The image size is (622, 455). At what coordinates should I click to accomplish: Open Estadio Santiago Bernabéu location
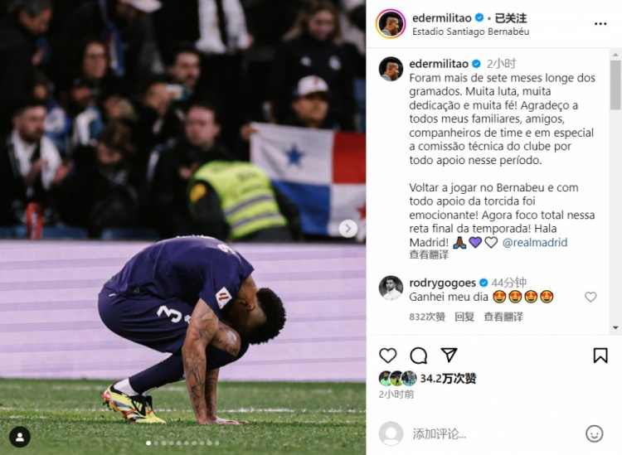470,31
